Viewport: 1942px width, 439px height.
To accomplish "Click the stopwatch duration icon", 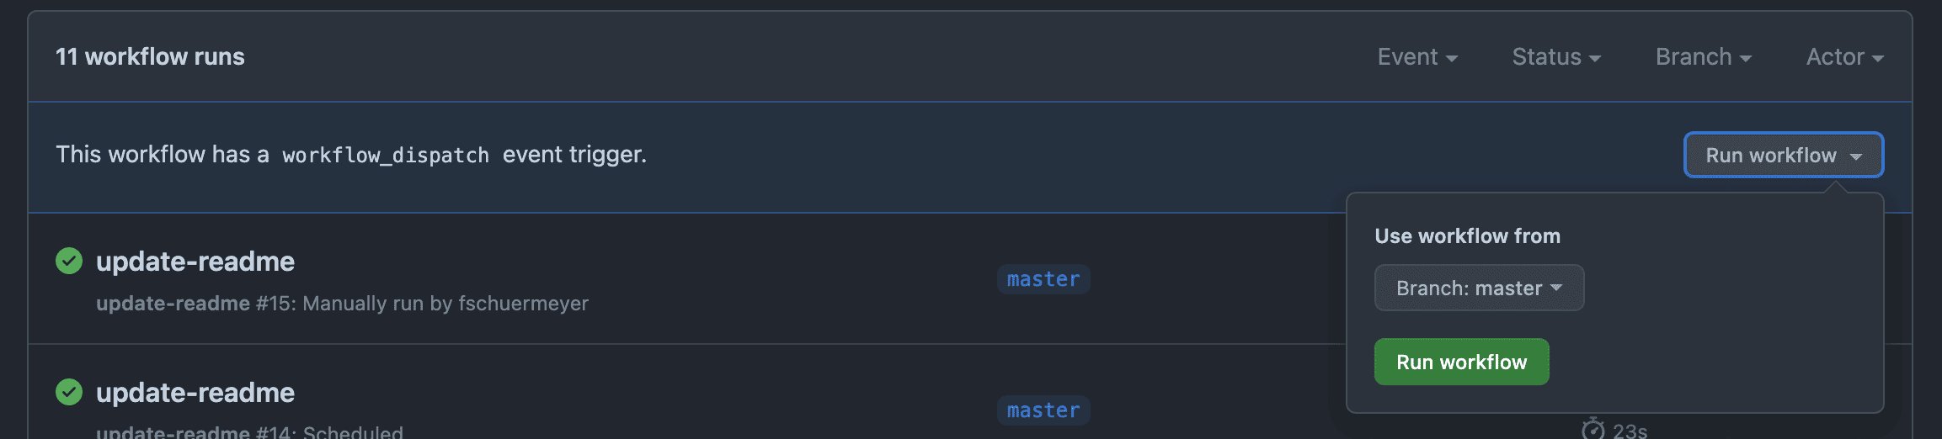I will click(x=1593, y=429).
